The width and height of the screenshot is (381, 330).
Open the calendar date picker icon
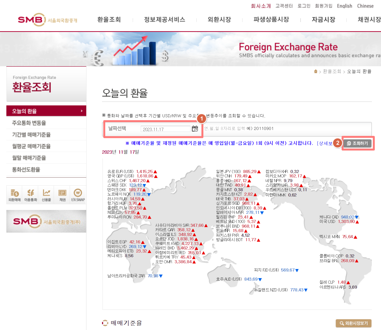(x=195, y=129)
